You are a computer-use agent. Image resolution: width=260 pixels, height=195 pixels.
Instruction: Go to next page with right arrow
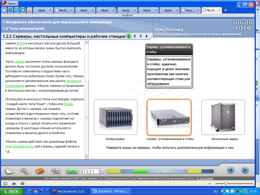[x=245, y=170]
